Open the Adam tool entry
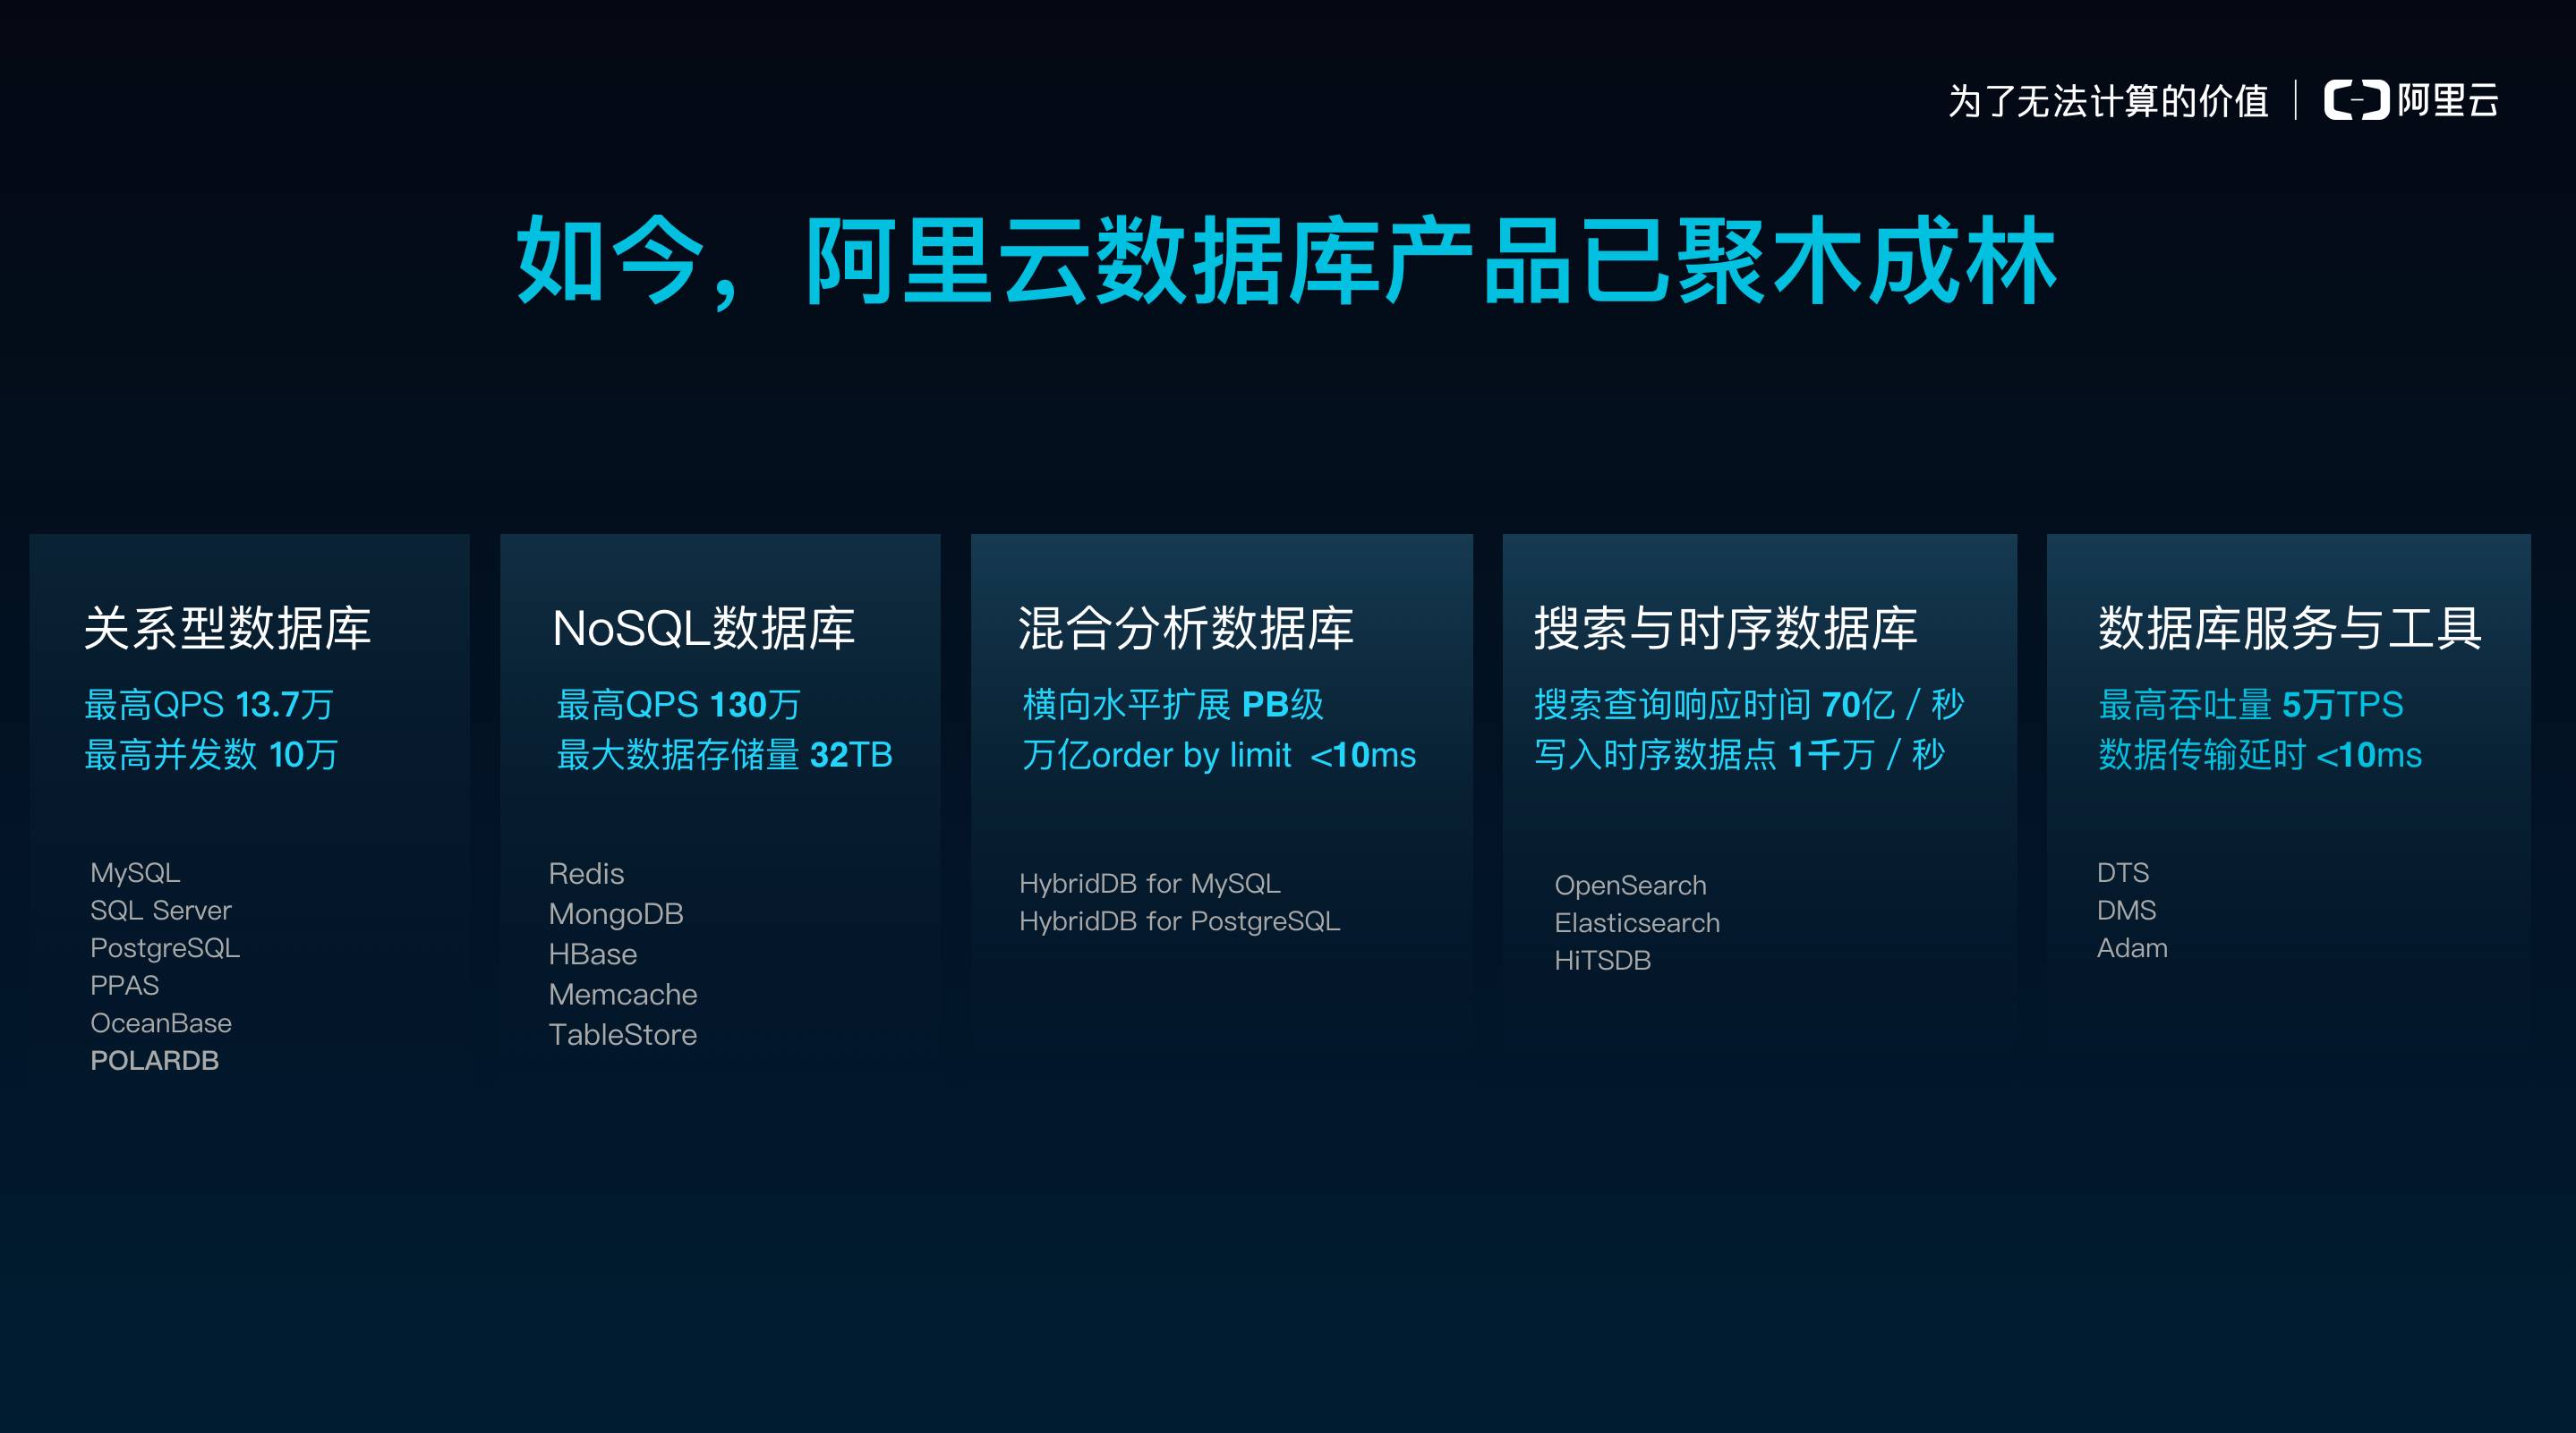 pyautogui.click(x=2132, y=947)
